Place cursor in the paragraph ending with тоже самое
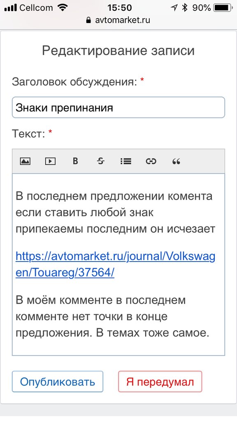Viewport: 237px width, 422px height. 112,316
